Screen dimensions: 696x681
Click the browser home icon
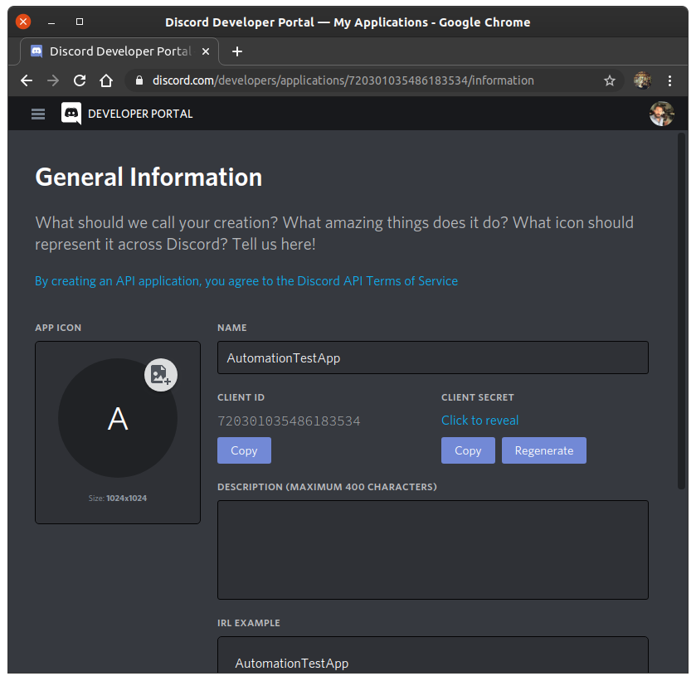[106, 80]
